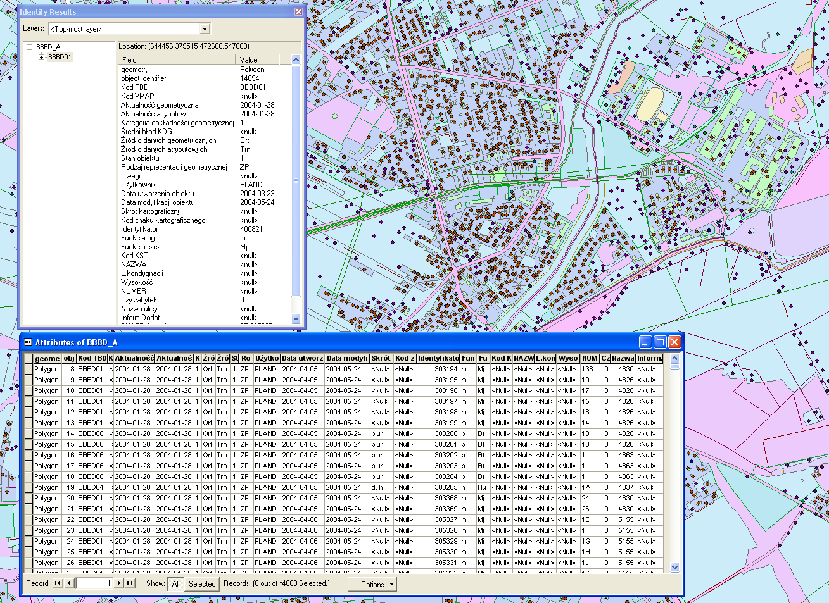
Task: Select row selector for object 8
Action: (x=28, y=369)
